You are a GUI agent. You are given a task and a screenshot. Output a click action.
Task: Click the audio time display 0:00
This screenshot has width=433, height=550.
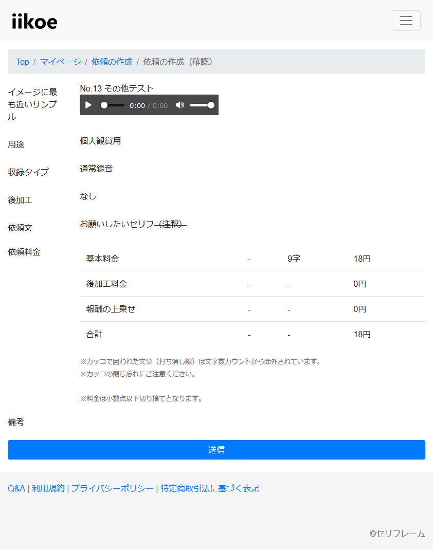pyautogui.click(x=137, y=105)
